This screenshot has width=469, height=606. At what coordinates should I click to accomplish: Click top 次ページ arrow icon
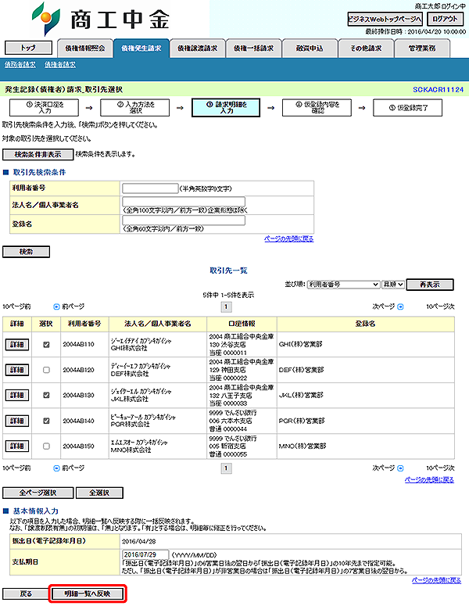[401, 307]
